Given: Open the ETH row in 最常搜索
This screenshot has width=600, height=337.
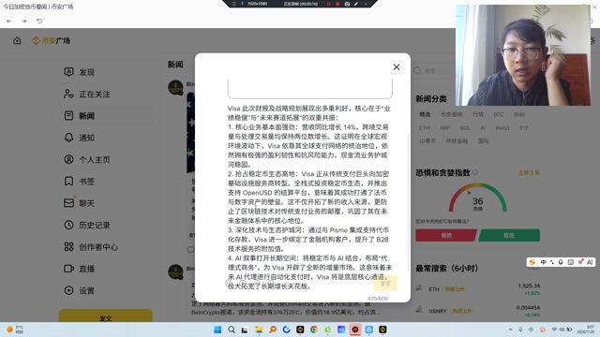Looking at the screenshot, I should coord(478,289).
